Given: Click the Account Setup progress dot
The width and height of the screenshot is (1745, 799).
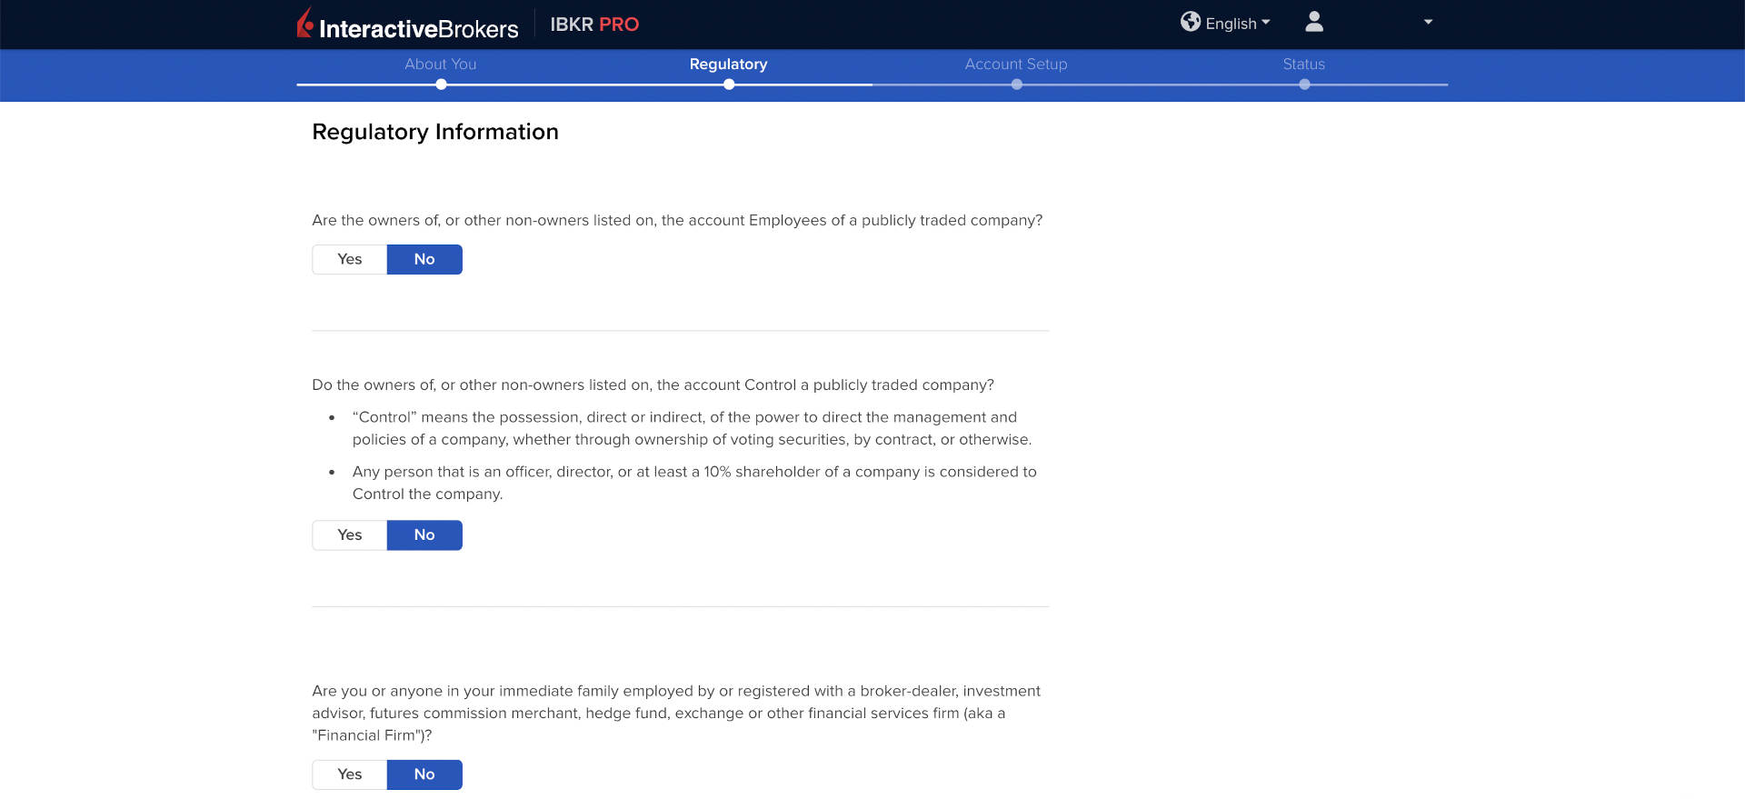Looking at the screenshot, I should (x=1017, y=85).
